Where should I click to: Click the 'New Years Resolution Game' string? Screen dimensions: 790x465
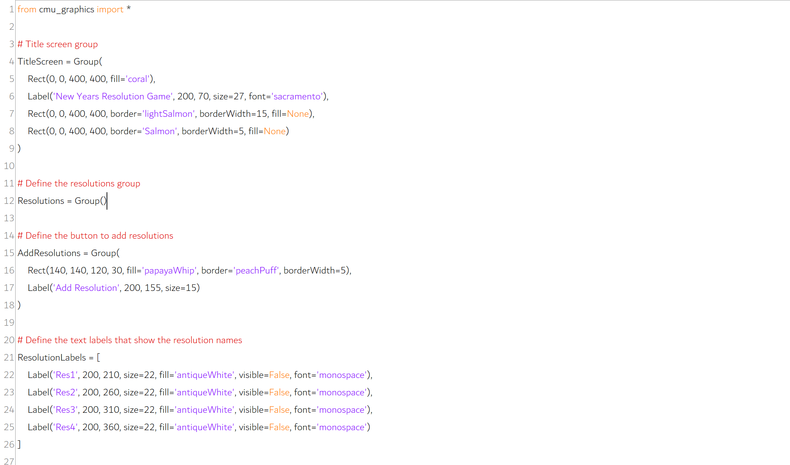click(113, 96)
